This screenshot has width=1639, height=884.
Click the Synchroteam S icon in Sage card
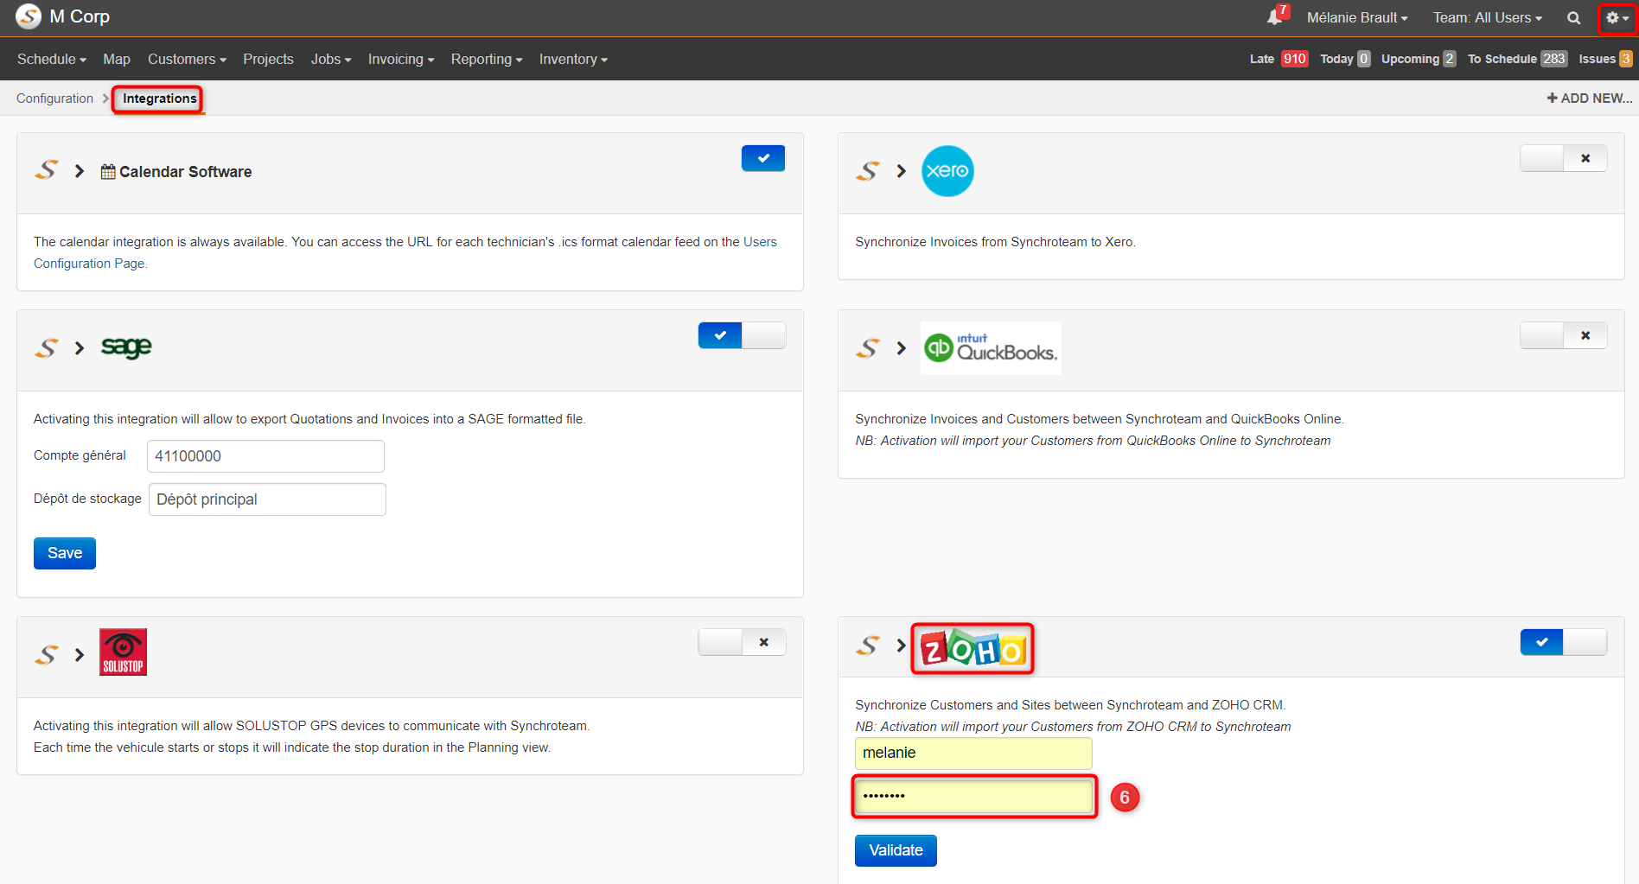pyautogui.click(x=47, y=347)
